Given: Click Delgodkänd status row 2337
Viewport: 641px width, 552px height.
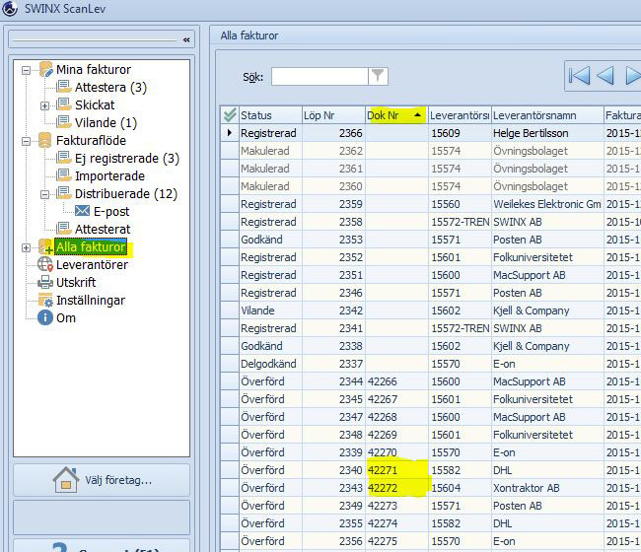Looking at the screenshot, I should 270,364.
